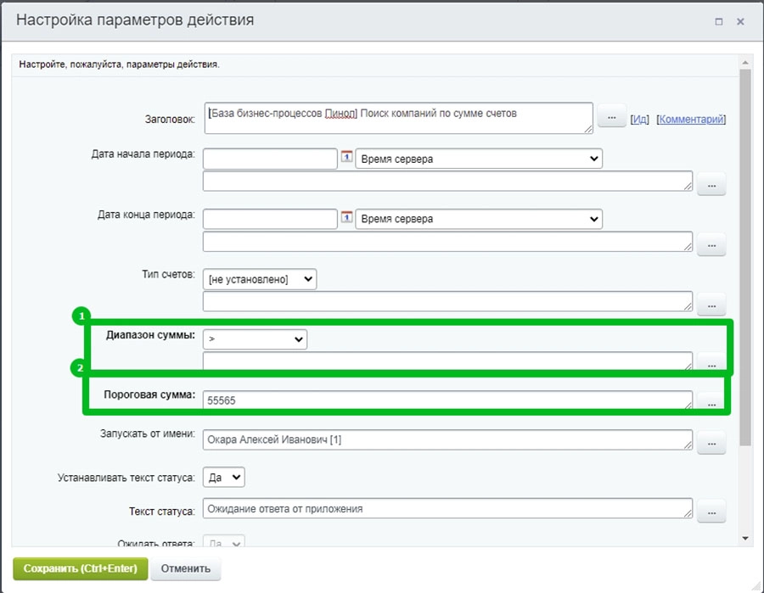Click into the Пороговая сумма field with 55565
The image size is (764, 593).
pyautogui.click(x=447, y=400)
